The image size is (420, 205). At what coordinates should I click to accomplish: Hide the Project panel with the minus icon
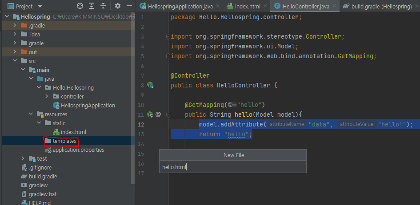[x=129, y=6]
